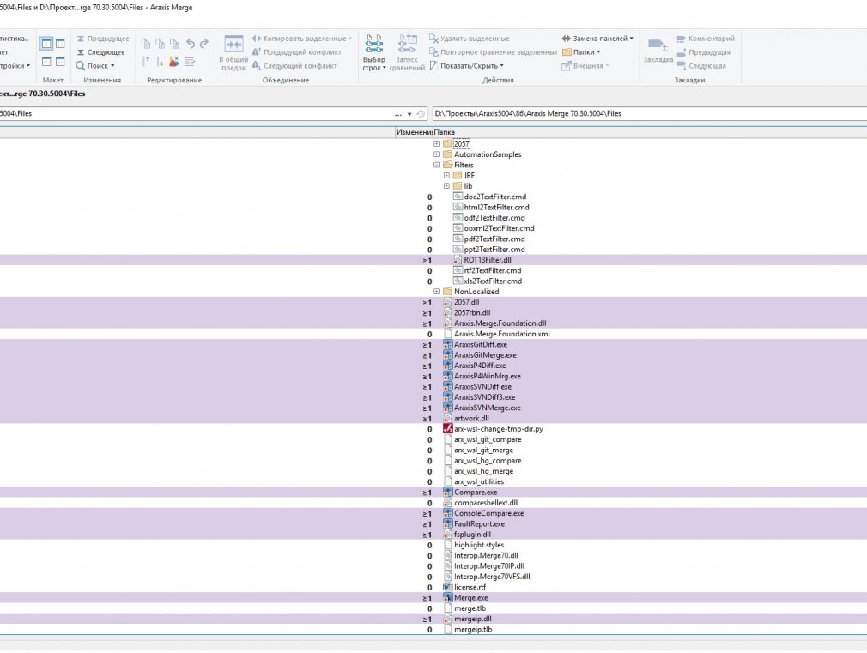The width and height of the screenshot is (867, 653).
Task: Open the Папки dropdown
Action: coord(581,52)
